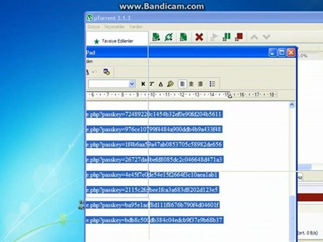Viewport: 323px width, 242px height.
Task: Minimize the WordPad window
Action: (272, 53)
